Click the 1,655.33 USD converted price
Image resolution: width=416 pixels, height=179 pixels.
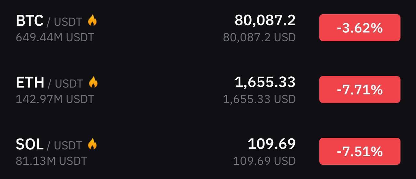pyautogui.click(x=259, y=99)
